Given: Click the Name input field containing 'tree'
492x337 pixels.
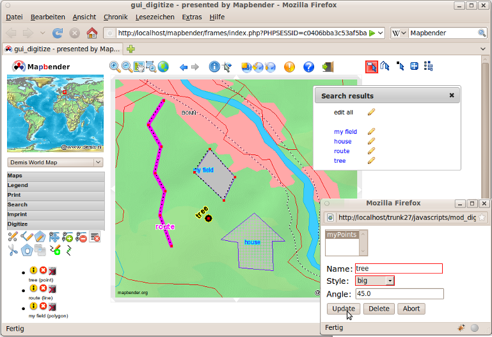Looking at the screenshot, I should [x=399, y=268].
